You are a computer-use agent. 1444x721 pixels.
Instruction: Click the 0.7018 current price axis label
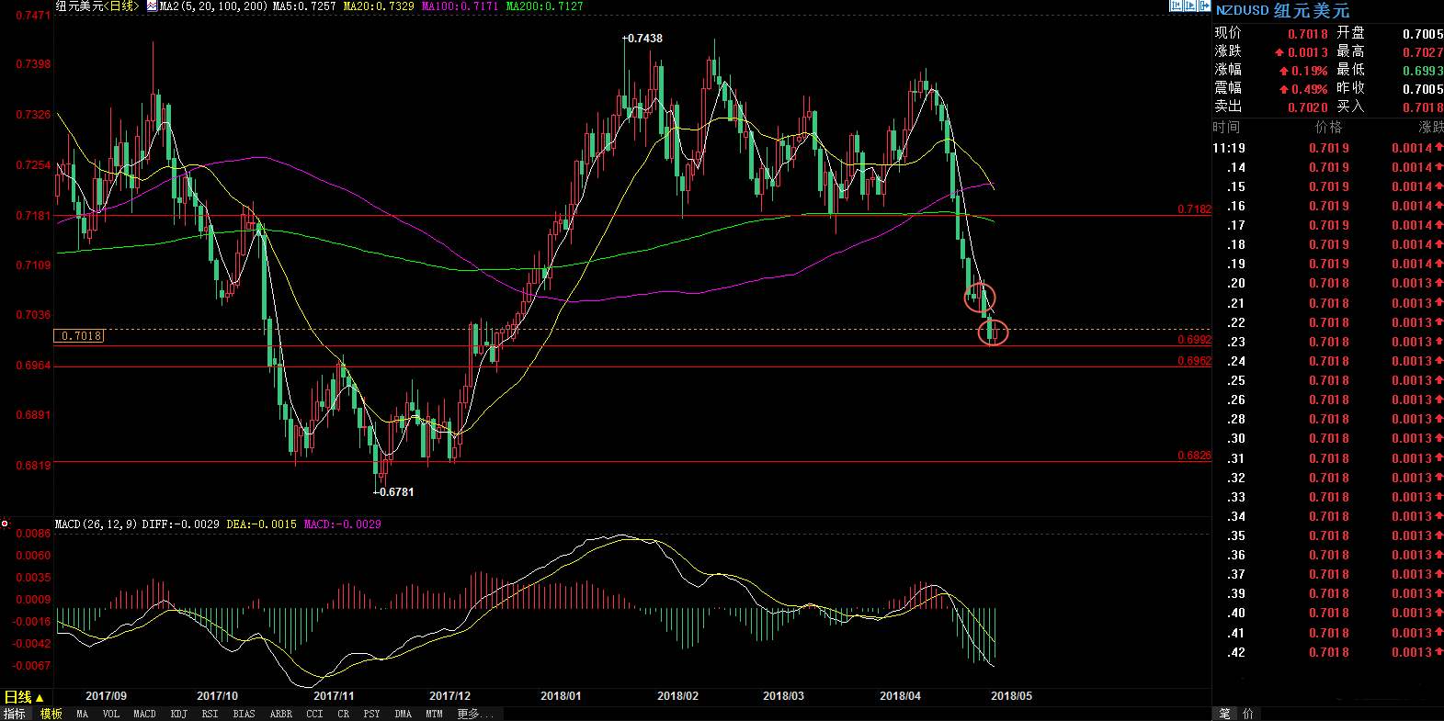point(79,336)
